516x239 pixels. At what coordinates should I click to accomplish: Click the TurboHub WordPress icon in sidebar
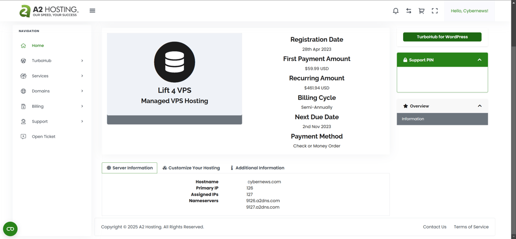coord(23,61)
